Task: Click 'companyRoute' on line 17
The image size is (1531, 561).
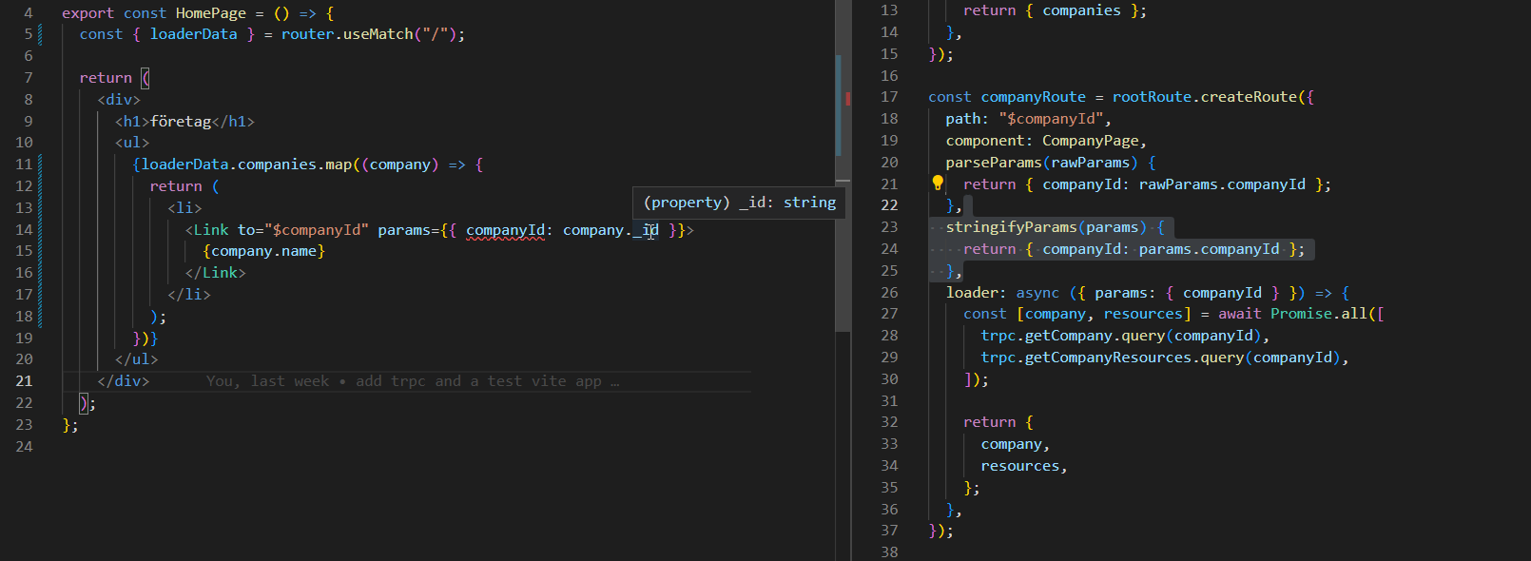Action: coord(1033,97)
